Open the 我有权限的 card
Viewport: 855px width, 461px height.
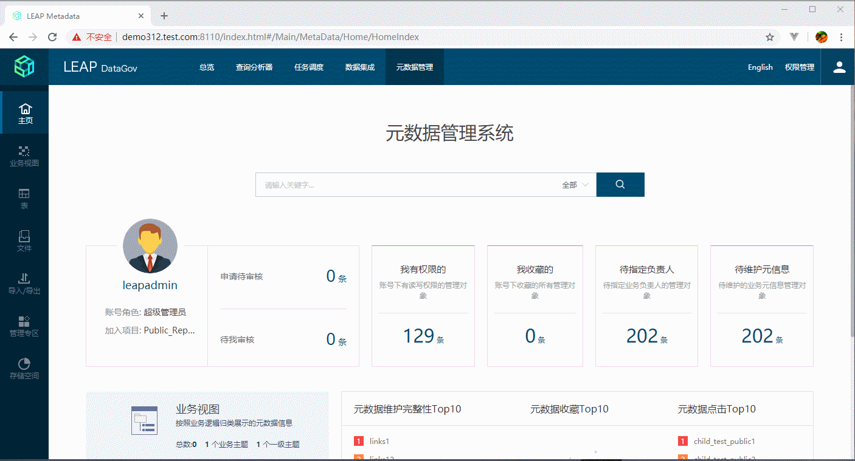pyautogui.click(x=423, y=306)
